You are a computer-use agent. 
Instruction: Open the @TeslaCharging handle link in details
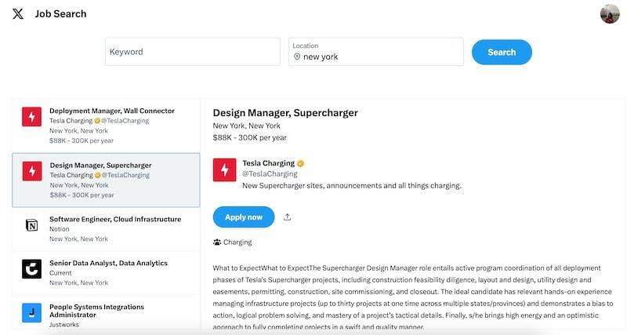point(270,173)
